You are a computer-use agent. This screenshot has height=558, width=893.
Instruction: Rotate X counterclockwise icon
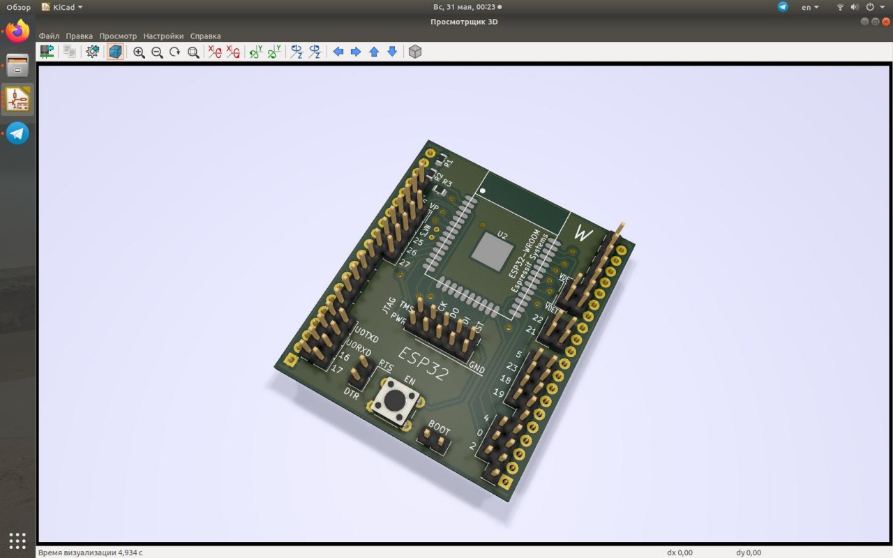[234, 52]
